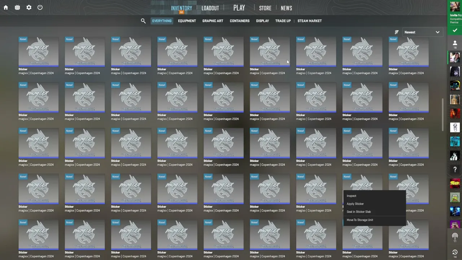Filter inventory by Containers
Screen dimensions: 462x260
(x=240, y=21)
